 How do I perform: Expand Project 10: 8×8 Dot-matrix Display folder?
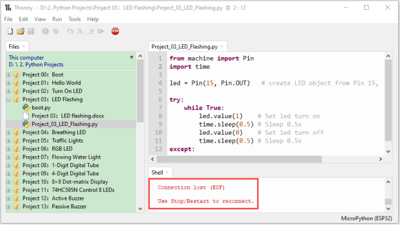[9, 182]
